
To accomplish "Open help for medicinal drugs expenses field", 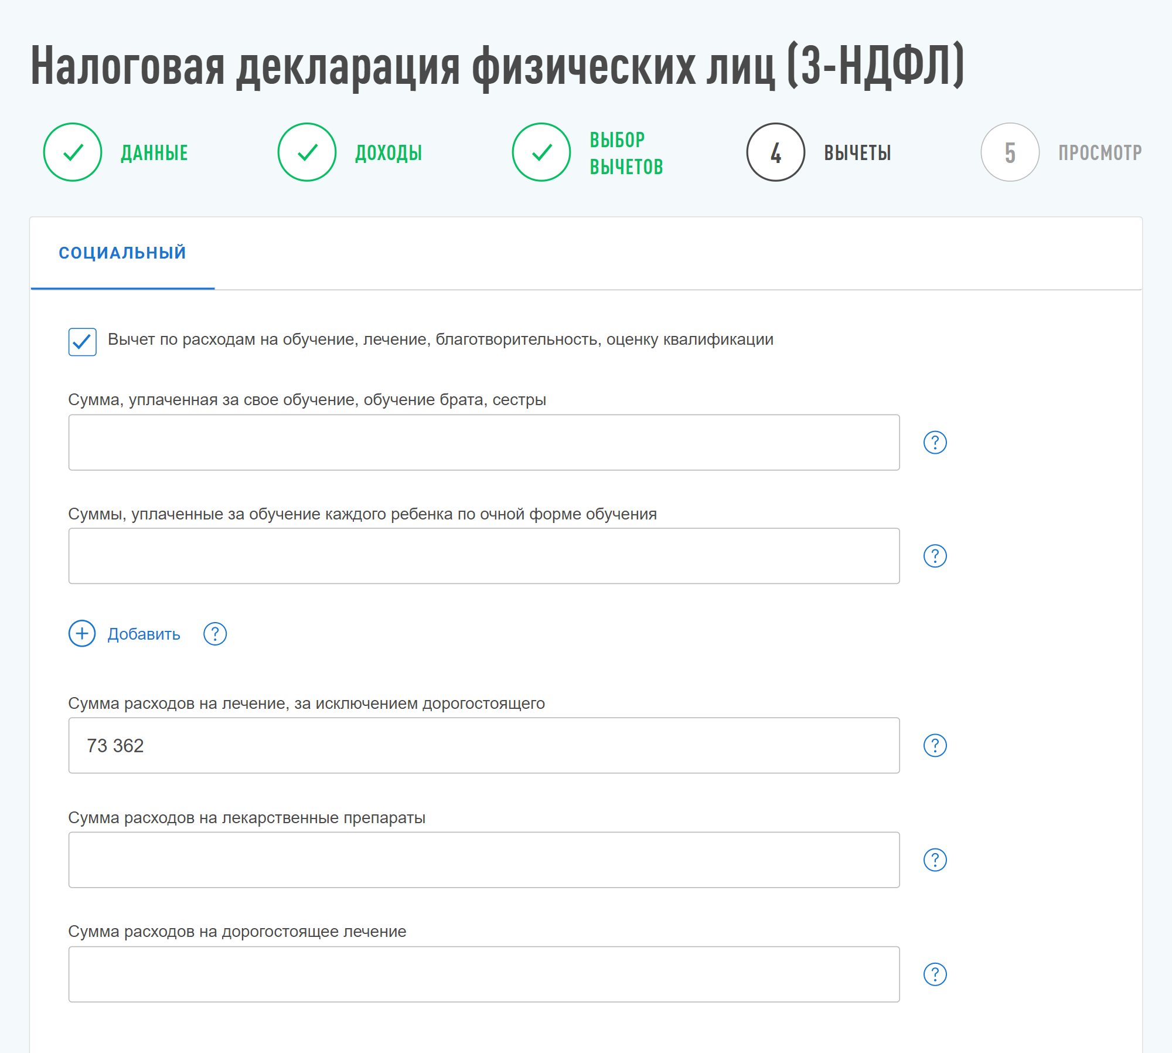I will click(x=935, y=860).
